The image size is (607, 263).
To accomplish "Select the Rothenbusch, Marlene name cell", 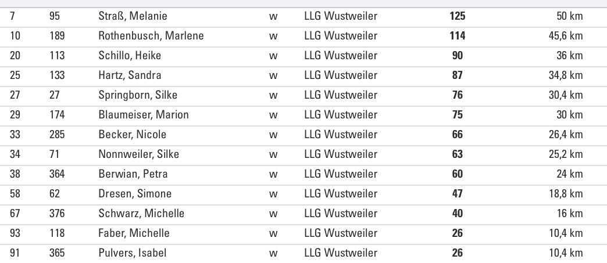I will coord(151,36).
